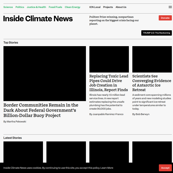This screenshot has height=173, width=173.
Task: Click the sediment core summary text
Action: tap(152, 102)
